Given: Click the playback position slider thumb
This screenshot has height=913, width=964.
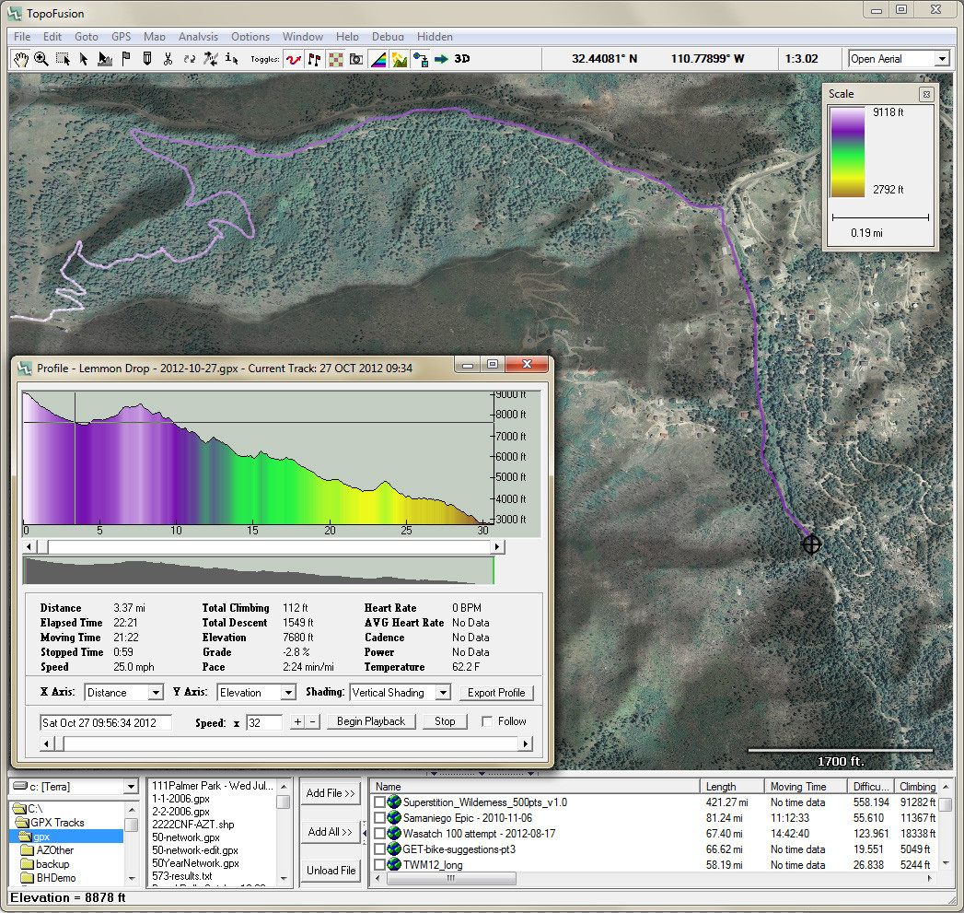Looking at the screenshot, I should 59,743.
